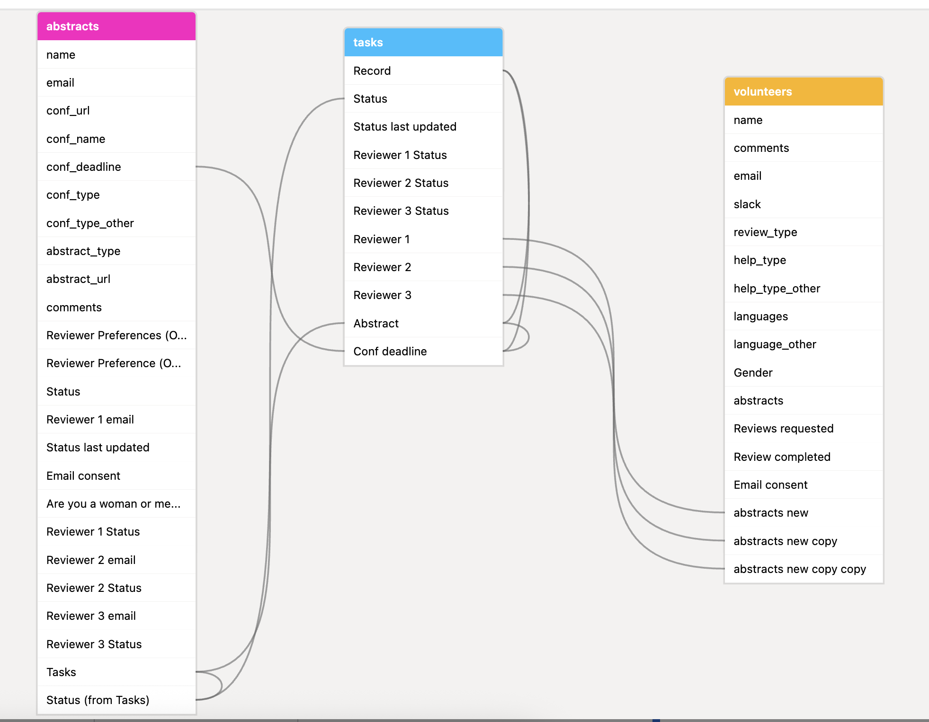Viewport: 929px width, 722px height.
Task: Select abstracts new field in volunteers
Action: pos(804,513)
